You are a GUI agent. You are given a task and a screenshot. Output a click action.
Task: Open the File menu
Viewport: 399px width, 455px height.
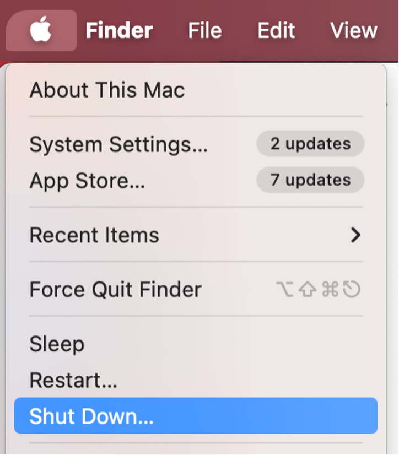204,30
